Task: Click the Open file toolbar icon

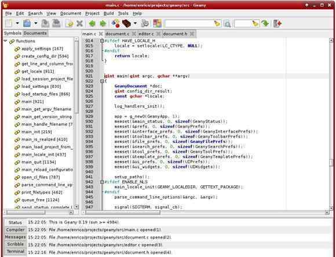Action: pos(27,23)
